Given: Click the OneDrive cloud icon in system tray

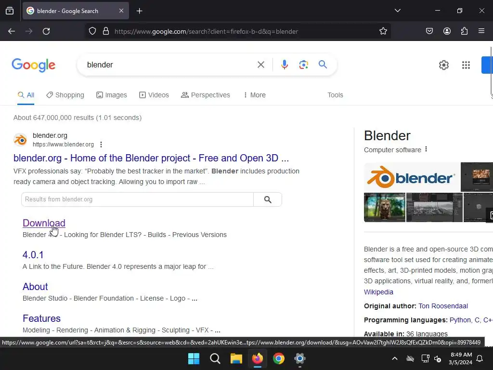Looking at the screenshot, I should 410,358.
